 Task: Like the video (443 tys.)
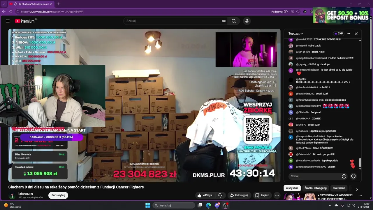click(205, 195)
